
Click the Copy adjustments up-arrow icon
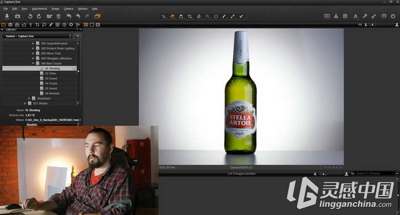point(365,16)
